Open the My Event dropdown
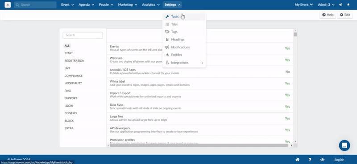 click(x=304, y=5)
